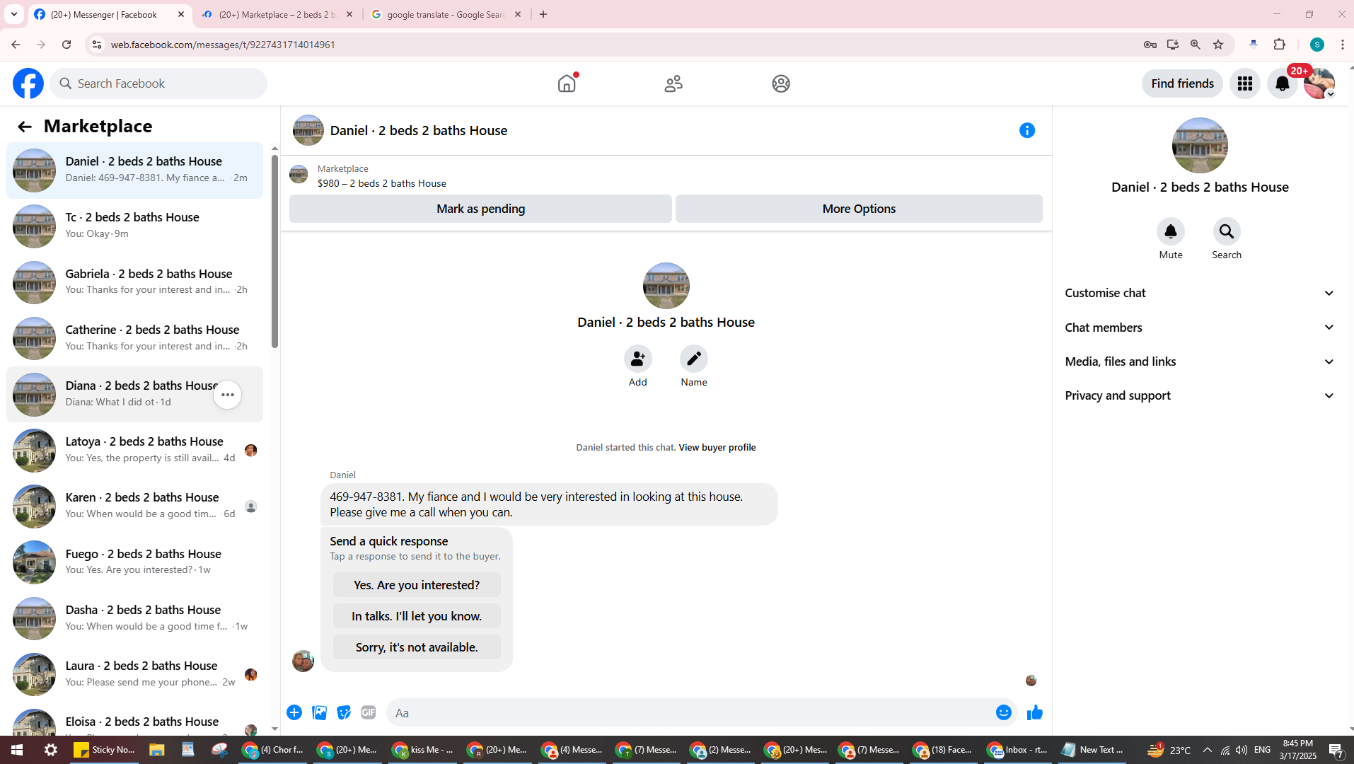Open Facebook home via logo
Screen dimensions: 1354x764
tap(28, 83)
